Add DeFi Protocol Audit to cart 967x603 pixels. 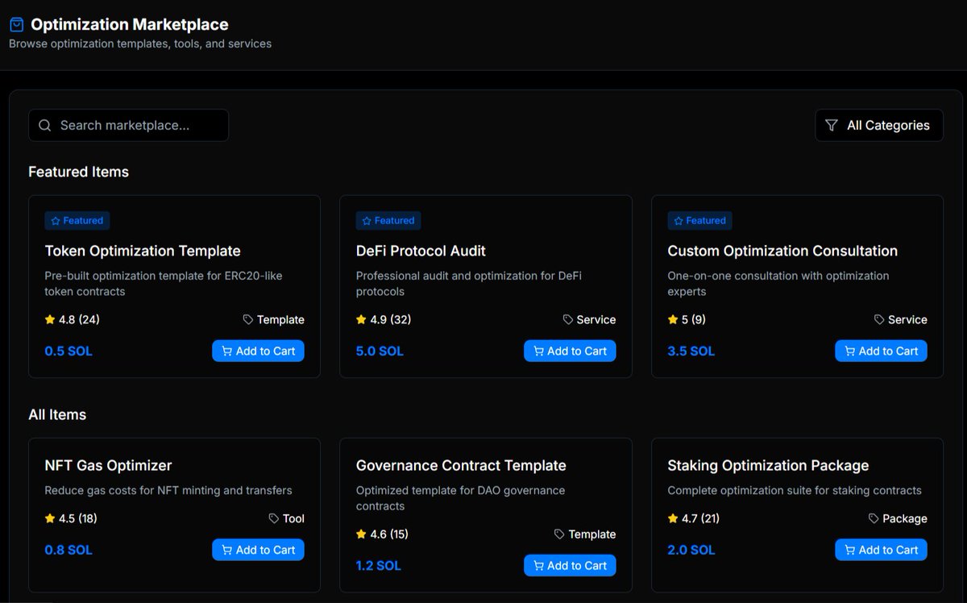point(570,351)
